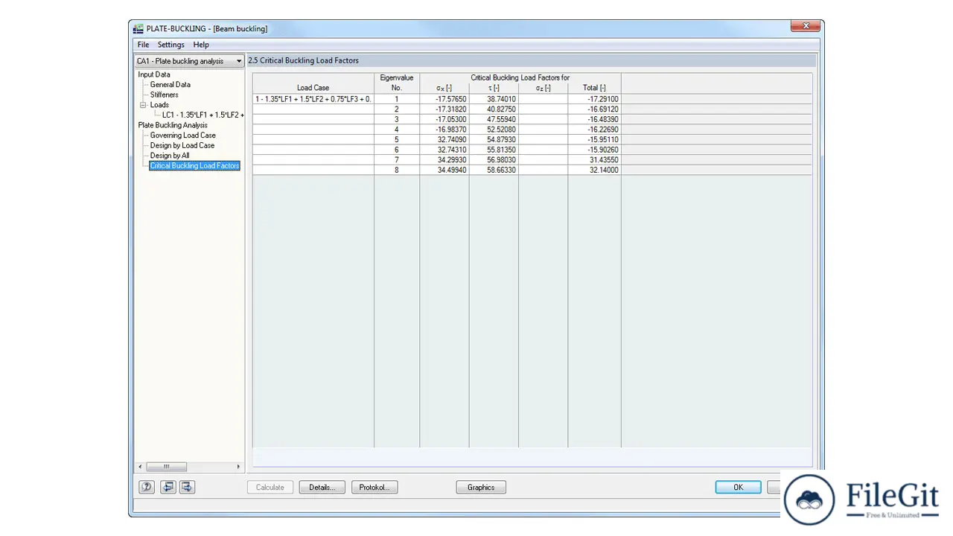Click the τ [-] column header
This screenshot has height=536, width=953.
(494, 88)
